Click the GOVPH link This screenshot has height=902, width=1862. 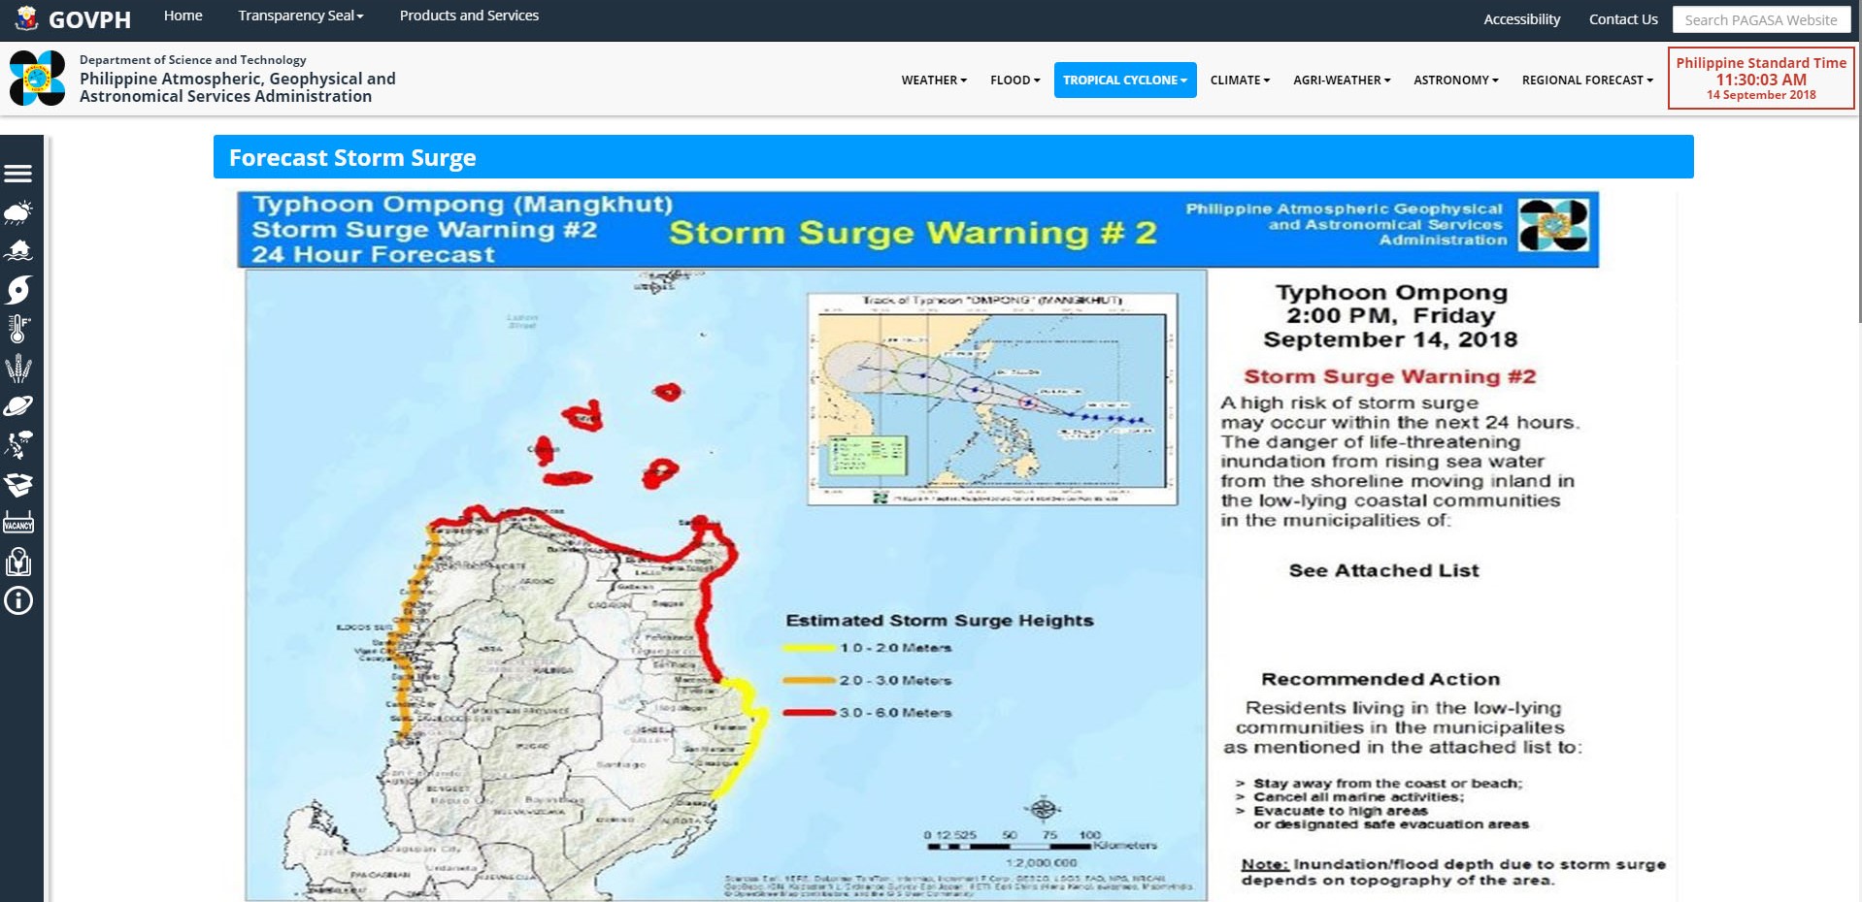tap(89, 19)
